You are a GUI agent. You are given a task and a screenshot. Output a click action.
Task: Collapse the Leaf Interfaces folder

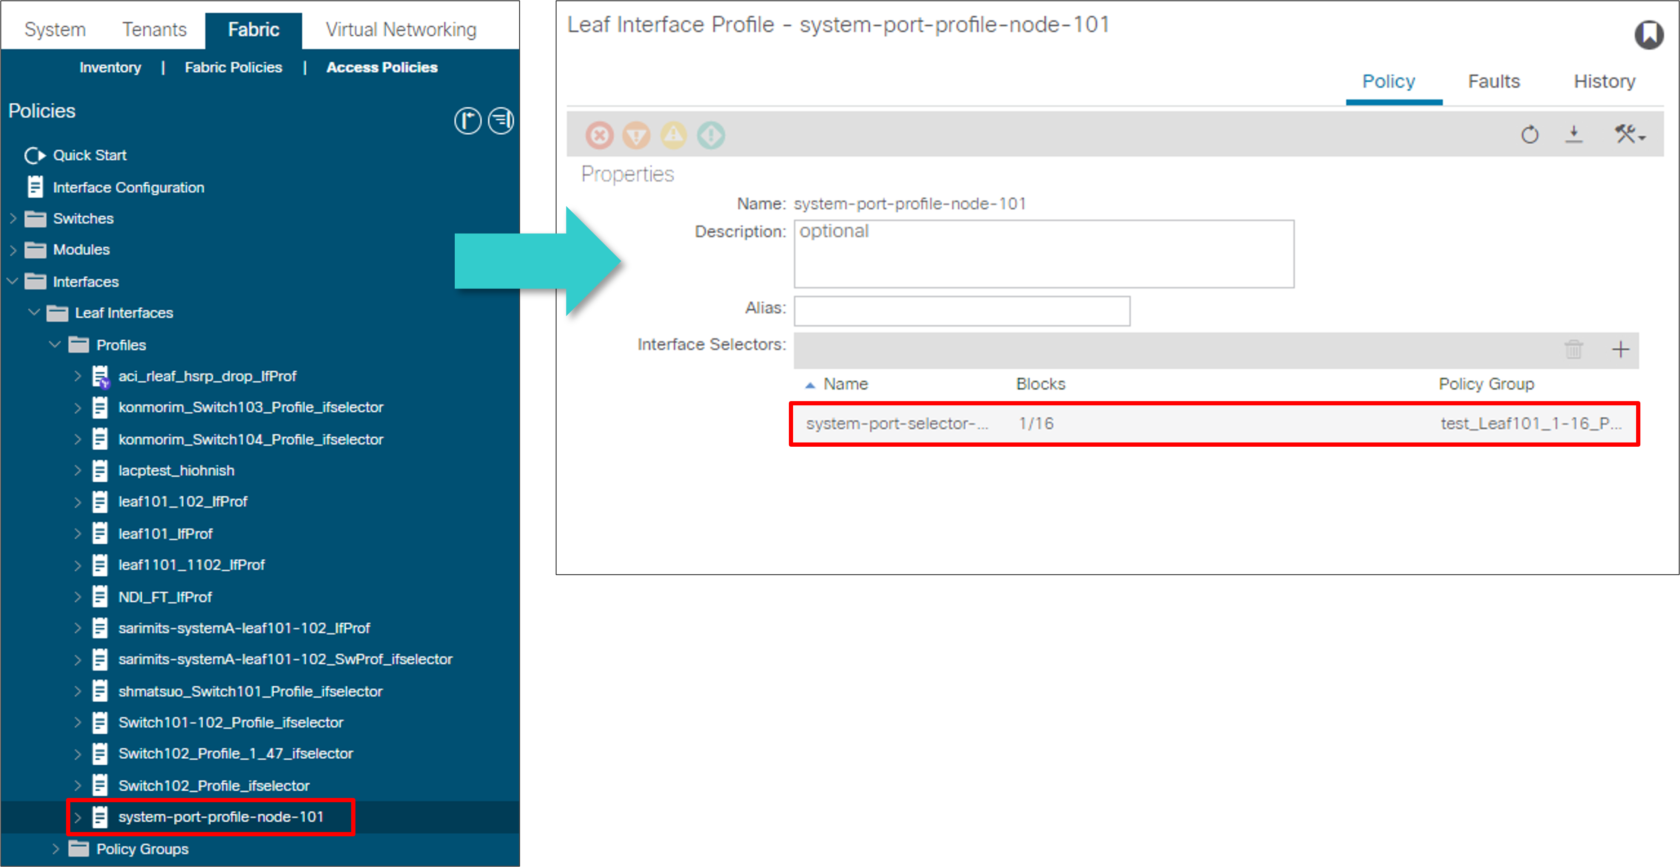click(33, 312)
